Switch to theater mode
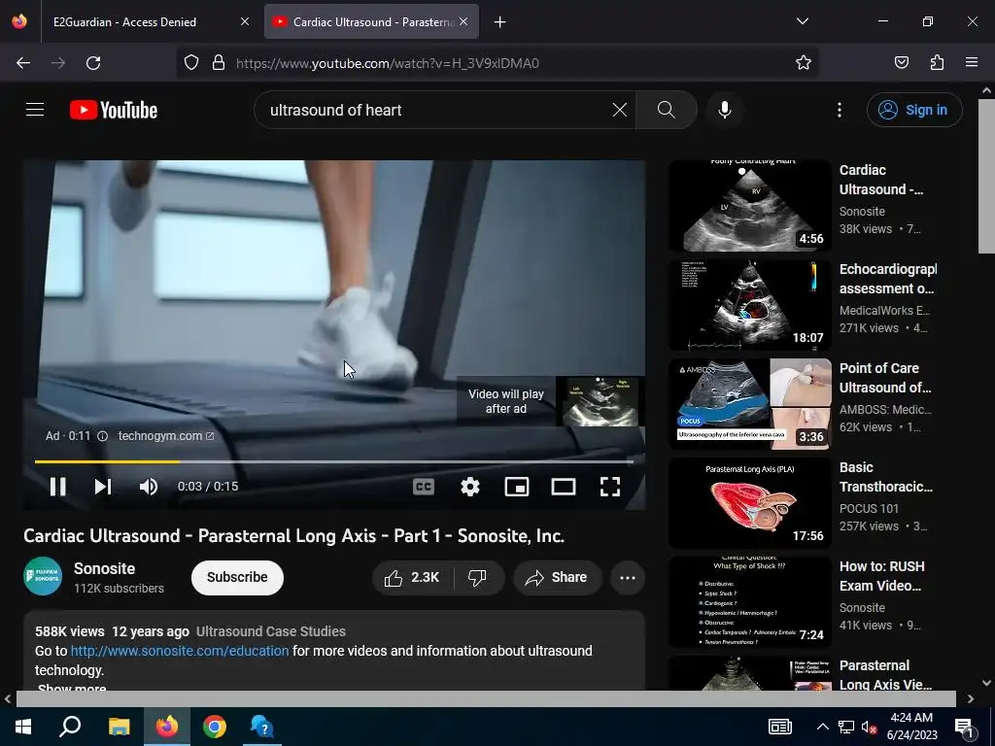 point(564,487)
